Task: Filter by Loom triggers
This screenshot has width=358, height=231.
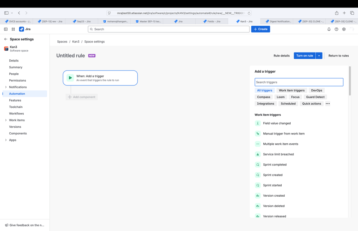Action: tap(281, 97)
